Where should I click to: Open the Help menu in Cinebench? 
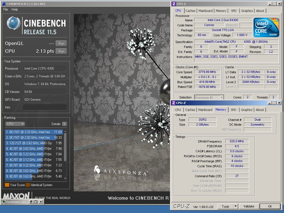tap(15, 9)
